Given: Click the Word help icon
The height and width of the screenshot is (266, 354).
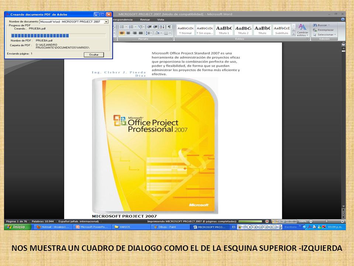Looking at the screenshot, I should (343, 20).
